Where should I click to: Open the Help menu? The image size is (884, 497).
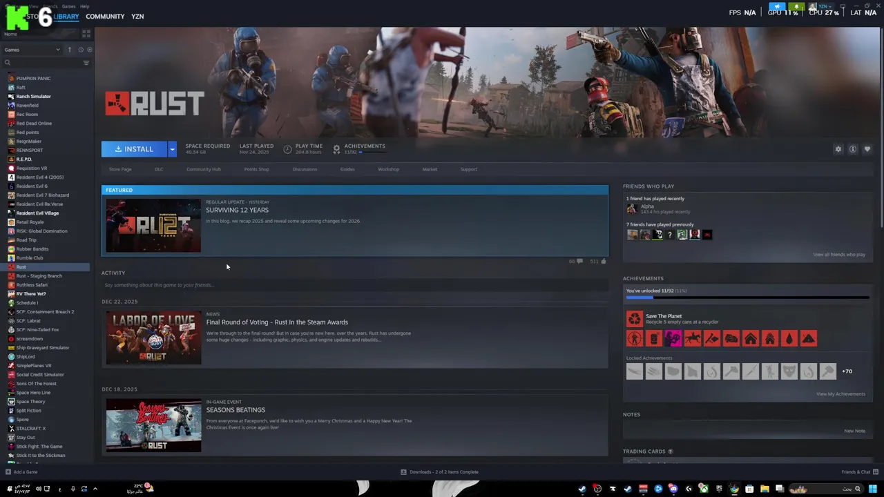pos(84,6)
